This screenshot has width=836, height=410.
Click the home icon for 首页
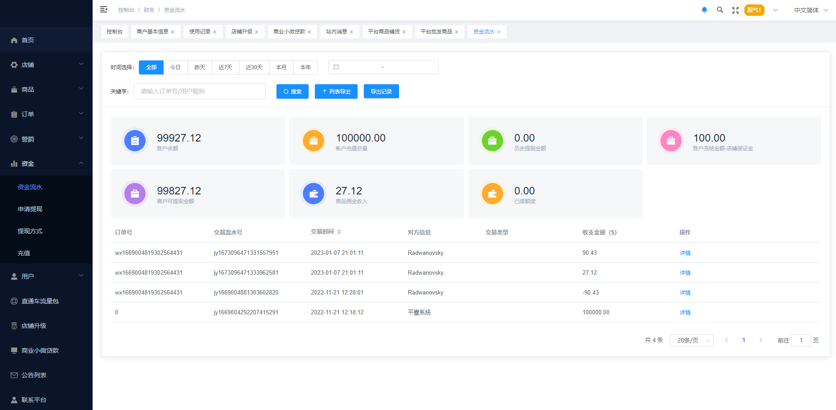point(14,40)
